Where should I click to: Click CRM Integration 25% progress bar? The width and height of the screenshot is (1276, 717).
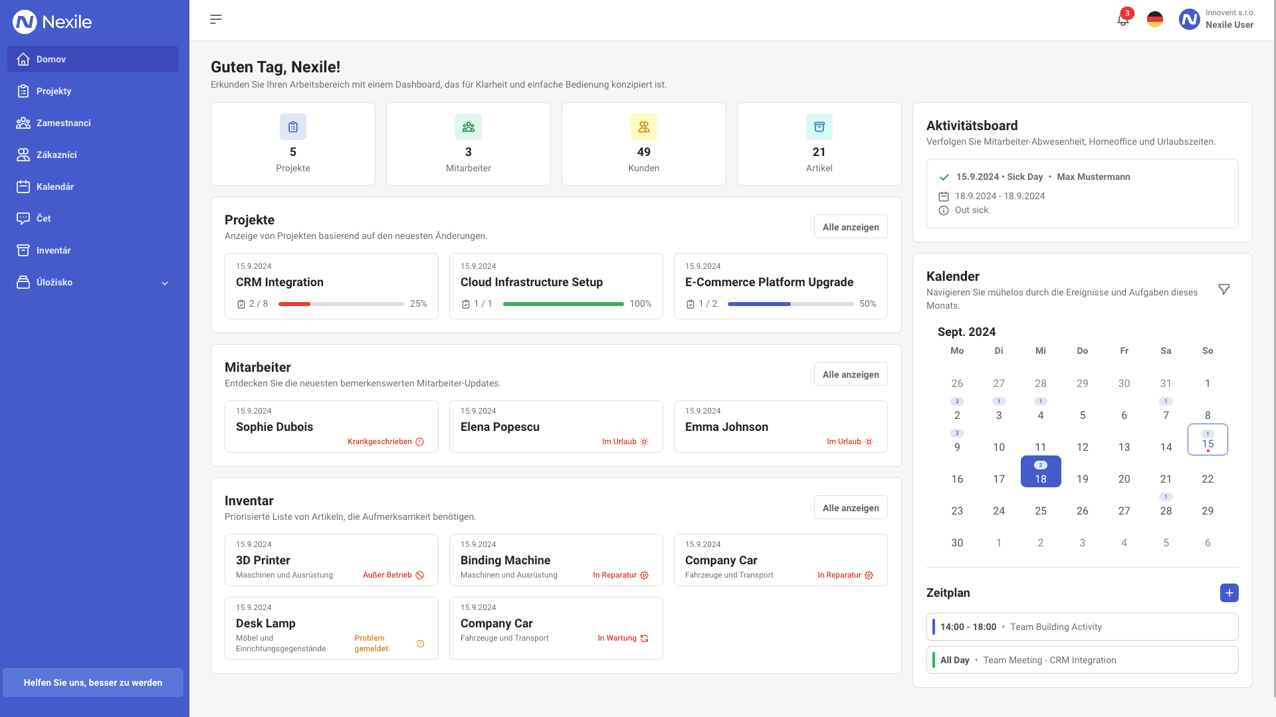[x=342, y=304]
